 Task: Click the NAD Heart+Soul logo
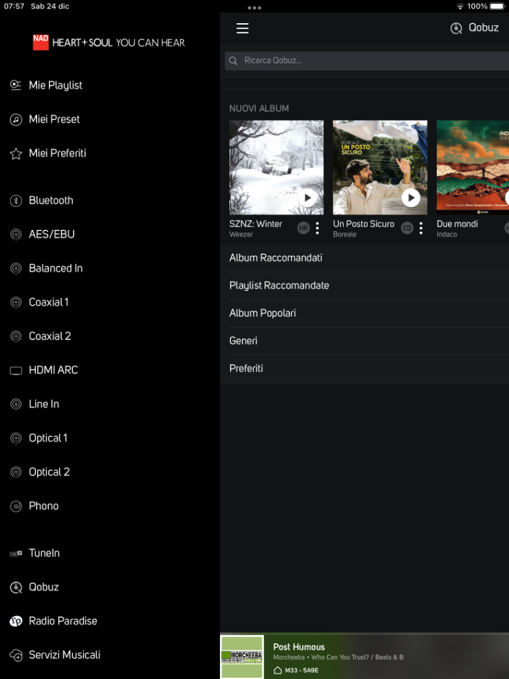[109, 43]
